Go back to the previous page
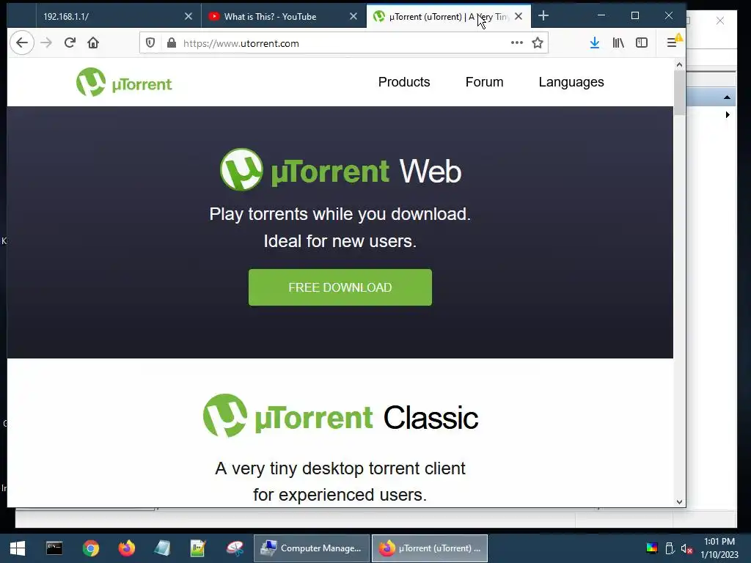Viewport: 751px width, 563px height. (21, 43)
